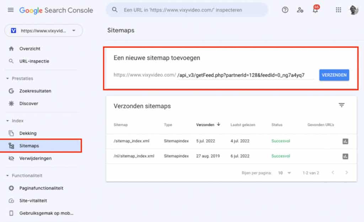Open chart icon for /sitemap_index.xml row
Image resolution: width=364 pixels, height=222 pixels.
tap(346, 141)
